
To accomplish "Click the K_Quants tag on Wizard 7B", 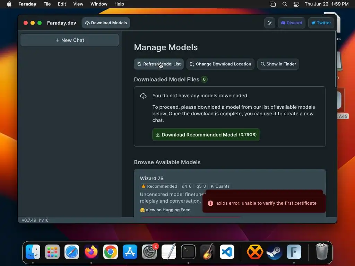I will click(x=220, y=186).
